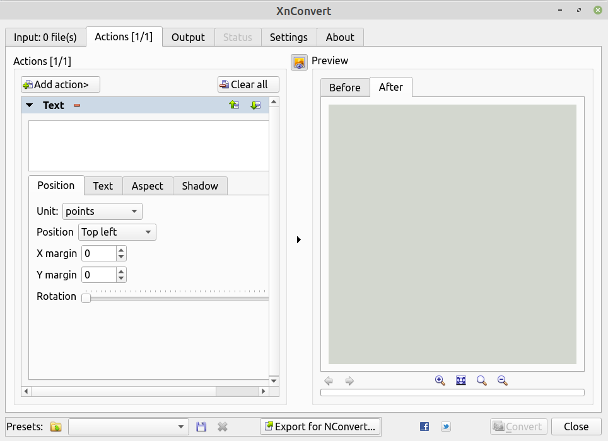Click Export for NConvert... button

pyautogui.click(x=320, y=427)
